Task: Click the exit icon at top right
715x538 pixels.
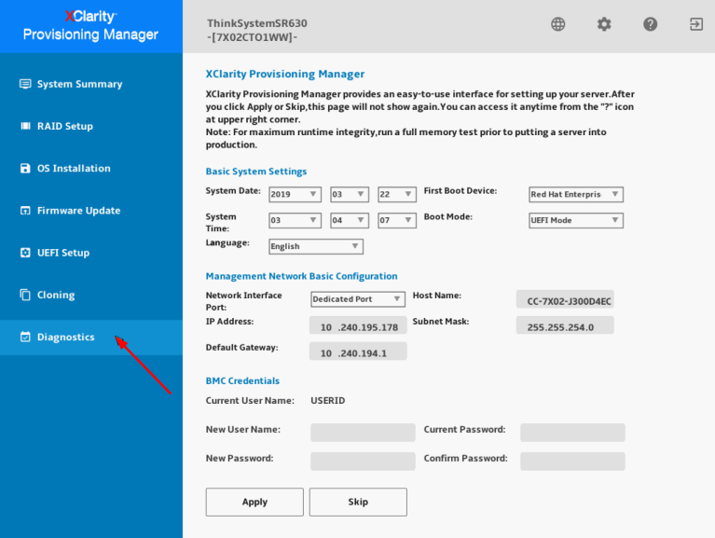Action: pyautogui.click(x=695, y=24)
